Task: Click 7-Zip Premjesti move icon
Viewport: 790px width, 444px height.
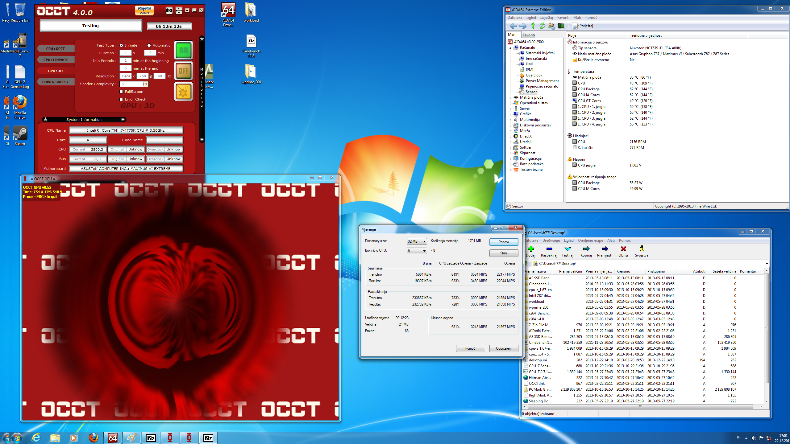Action: (x=605, y=249)
